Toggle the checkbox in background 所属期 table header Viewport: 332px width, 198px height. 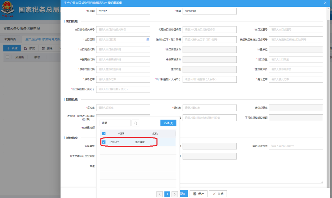pyautogui.click(x=8, y=57)
